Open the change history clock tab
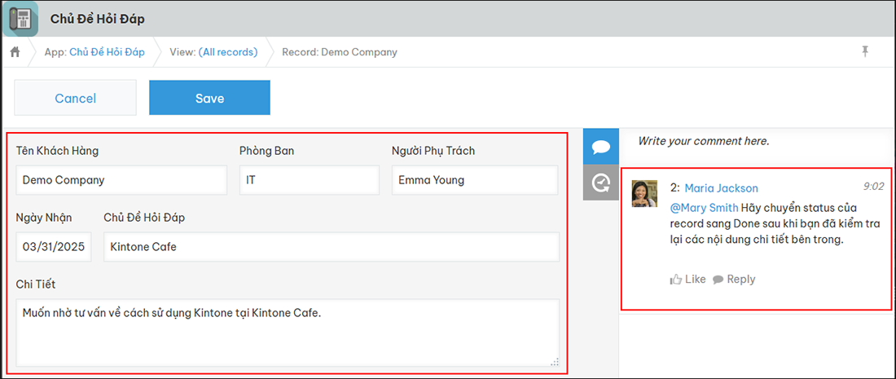Image resolution: width=896 pixels, height=379 pixels. tap(601, 183)
